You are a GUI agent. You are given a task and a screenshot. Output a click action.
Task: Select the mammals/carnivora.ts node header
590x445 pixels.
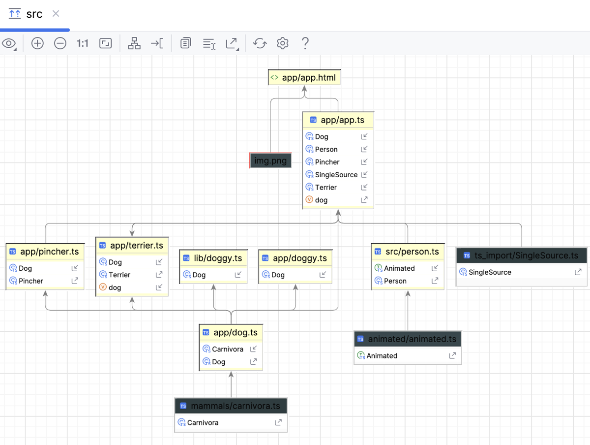[x=231, y=406]
